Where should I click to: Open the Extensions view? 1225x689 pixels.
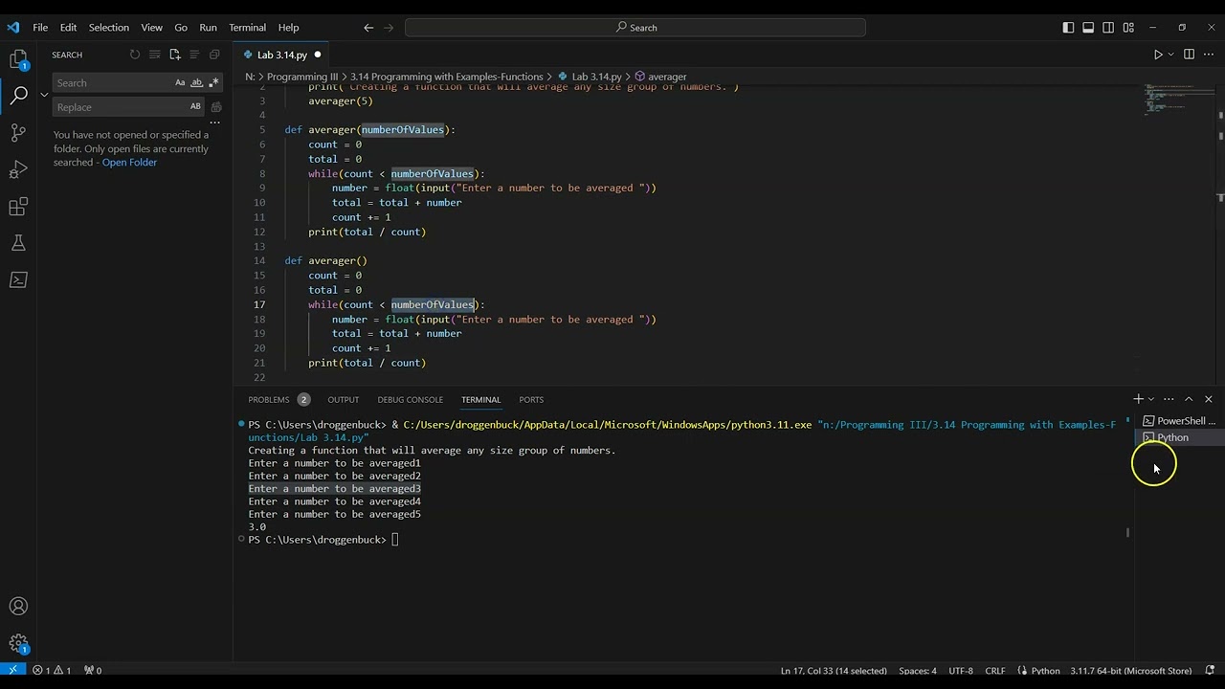[x=18, y=207]
